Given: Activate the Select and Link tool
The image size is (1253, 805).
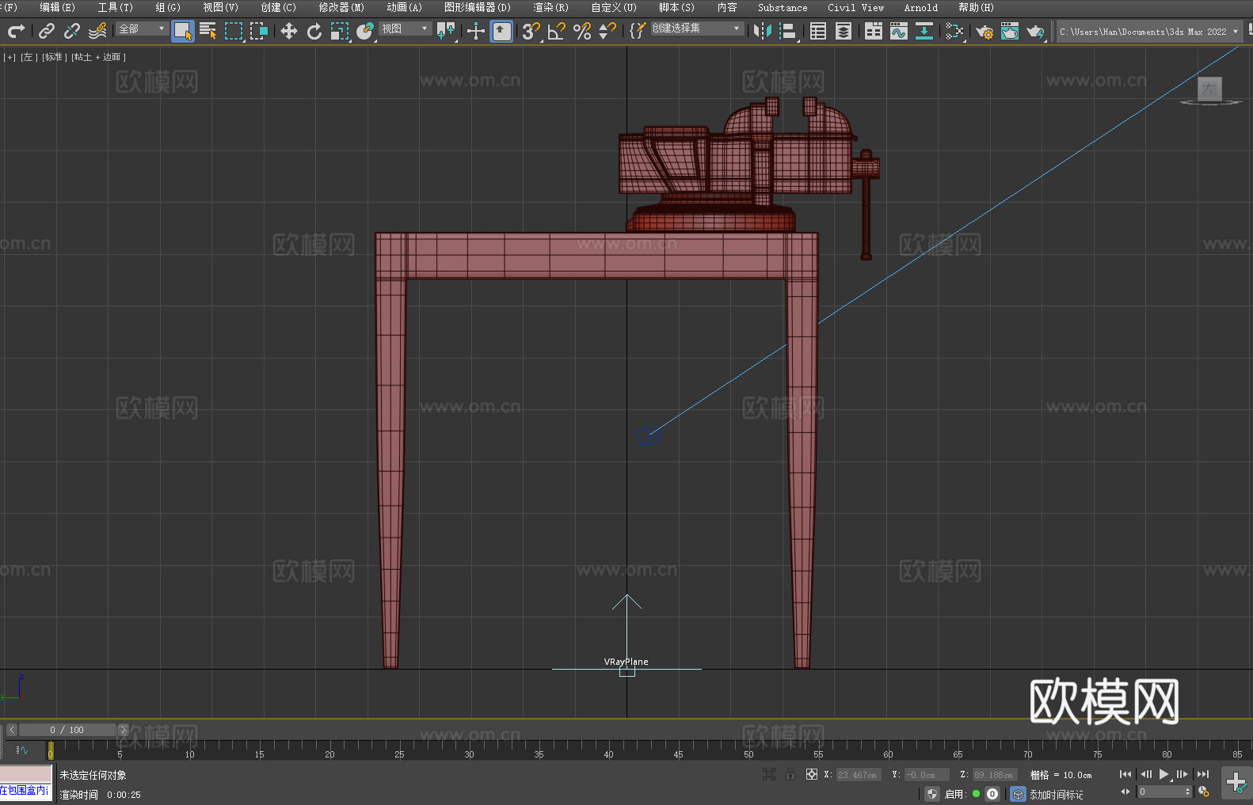Looking at the screenshot, I should (x=47, y=31).
